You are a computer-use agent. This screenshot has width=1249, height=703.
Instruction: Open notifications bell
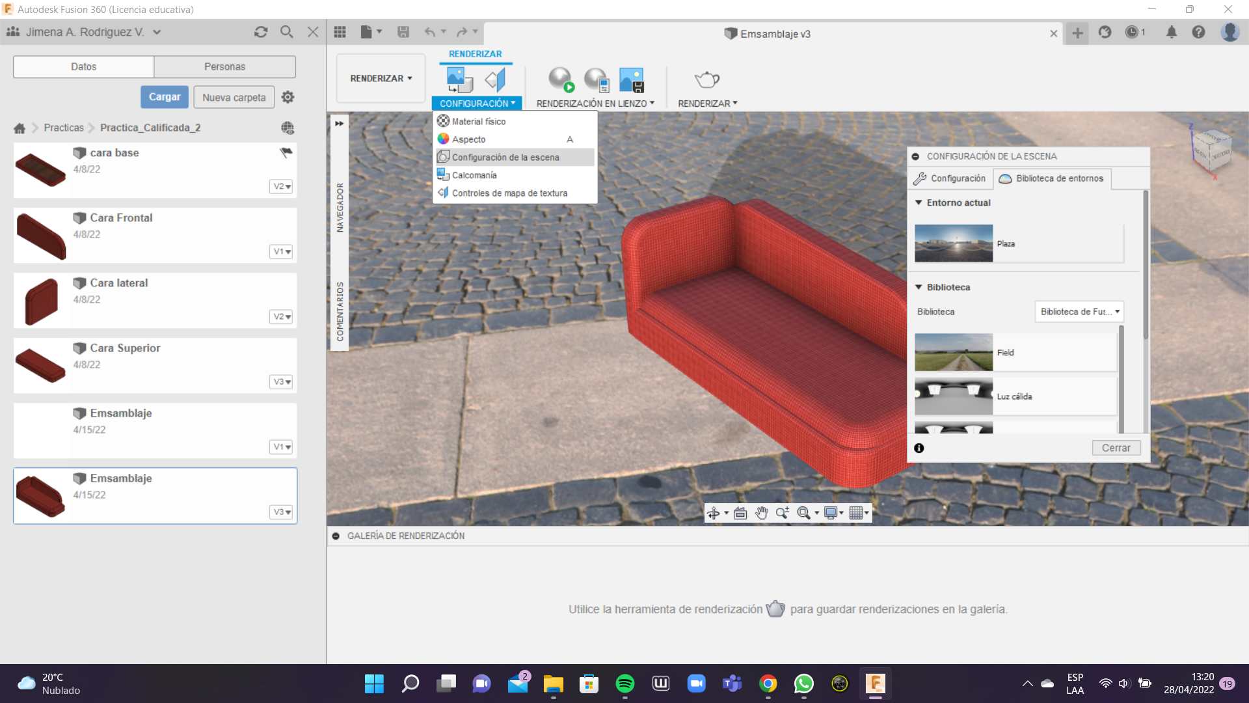pos(1172,32)
